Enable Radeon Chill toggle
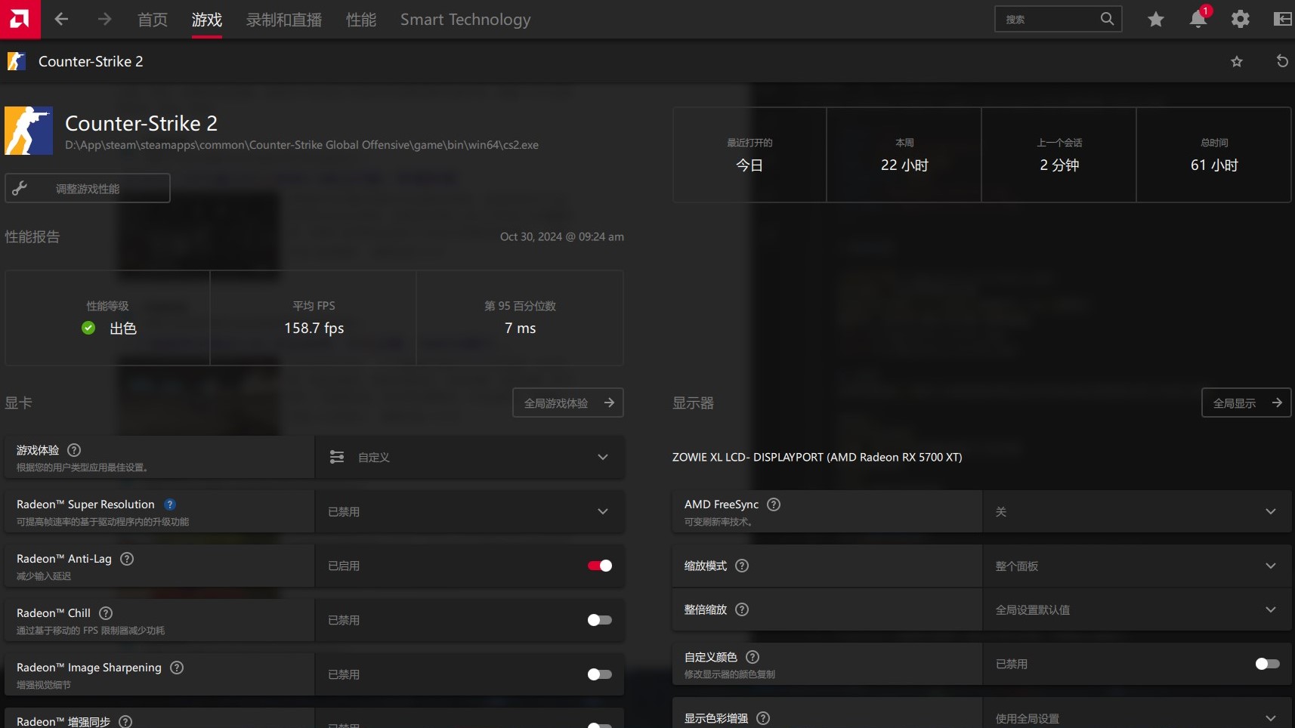1295x728 pixels. [600, 620]
